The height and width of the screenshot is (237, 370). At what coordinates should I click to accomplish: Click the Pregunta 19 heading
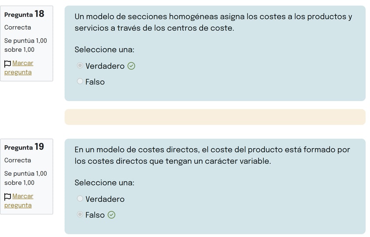24,147
